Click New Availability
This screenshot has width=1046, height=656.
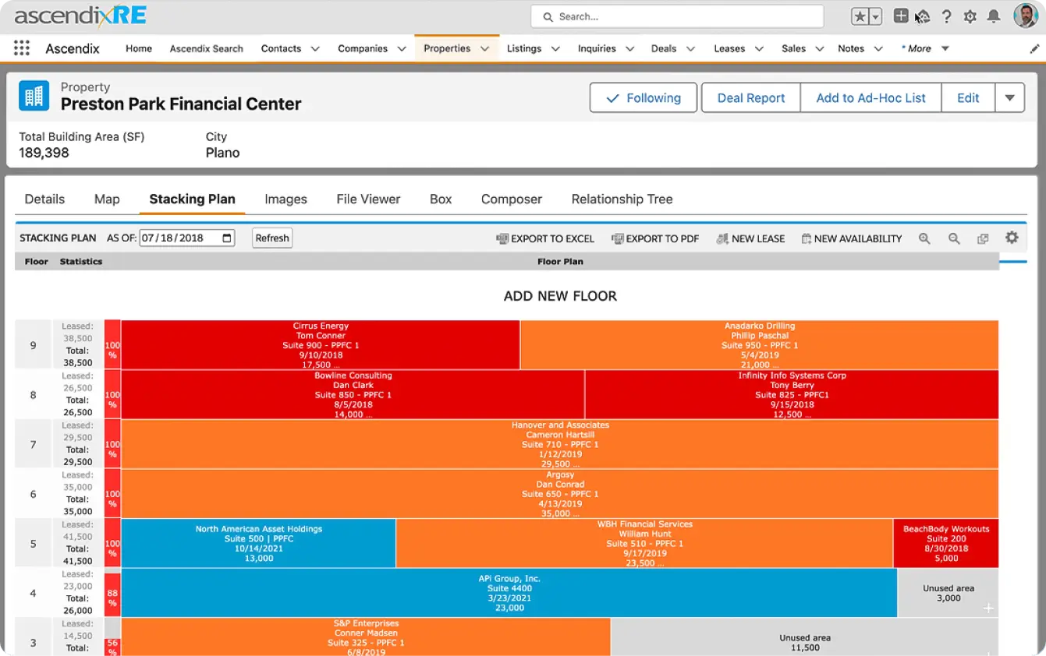pyautogui.click(x=852, y=238)
